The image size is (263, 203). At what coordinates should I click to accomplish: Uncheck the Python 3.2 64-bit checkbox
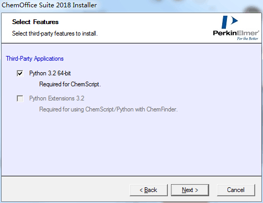(20, 73)
